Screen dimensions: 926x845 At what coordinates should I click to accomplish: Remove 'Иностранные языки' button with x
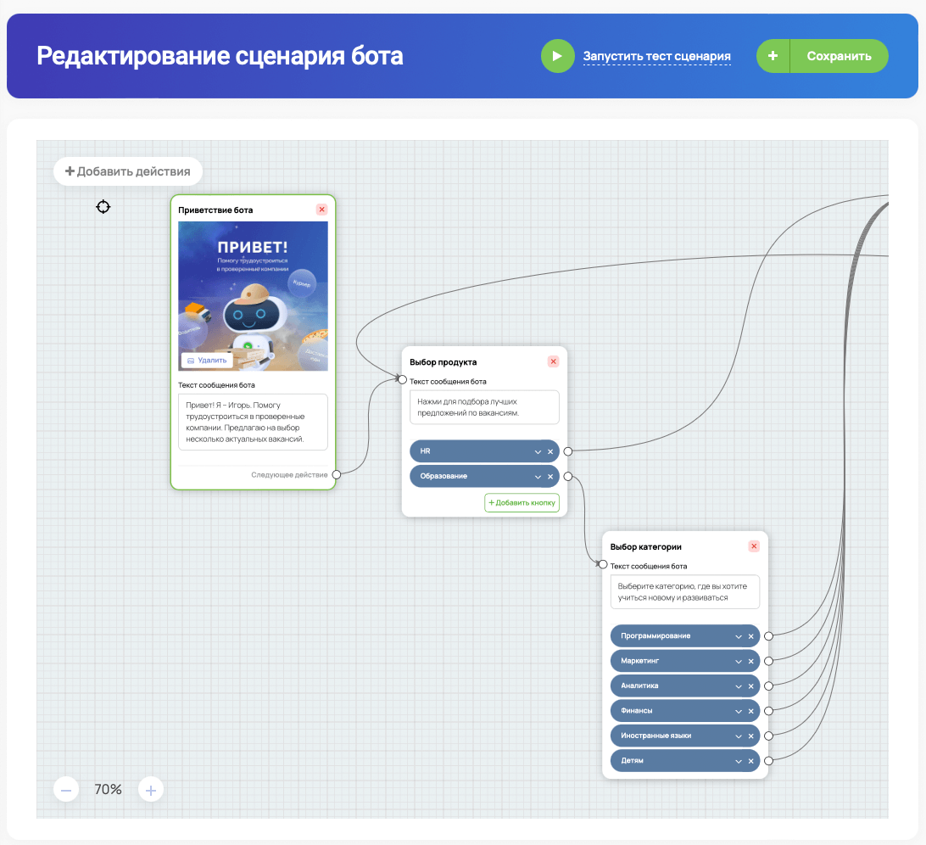pyautogui.click(x=751, y=736)
